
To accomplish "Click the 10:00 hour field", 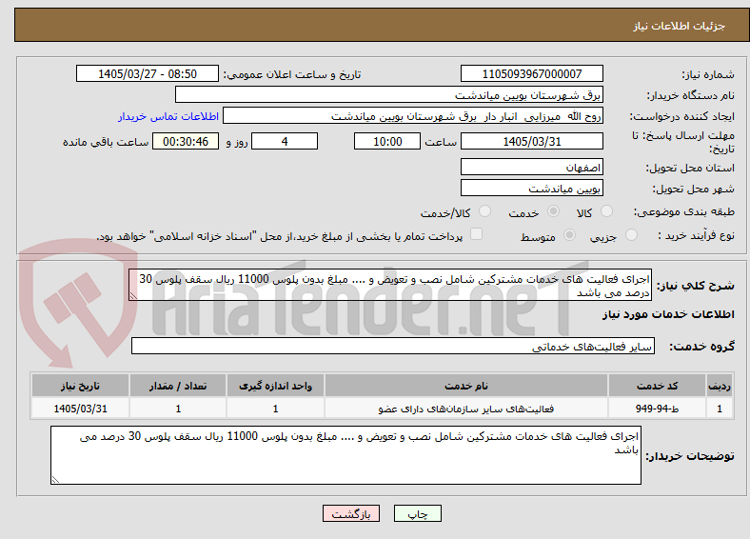I will pos(387,141).
